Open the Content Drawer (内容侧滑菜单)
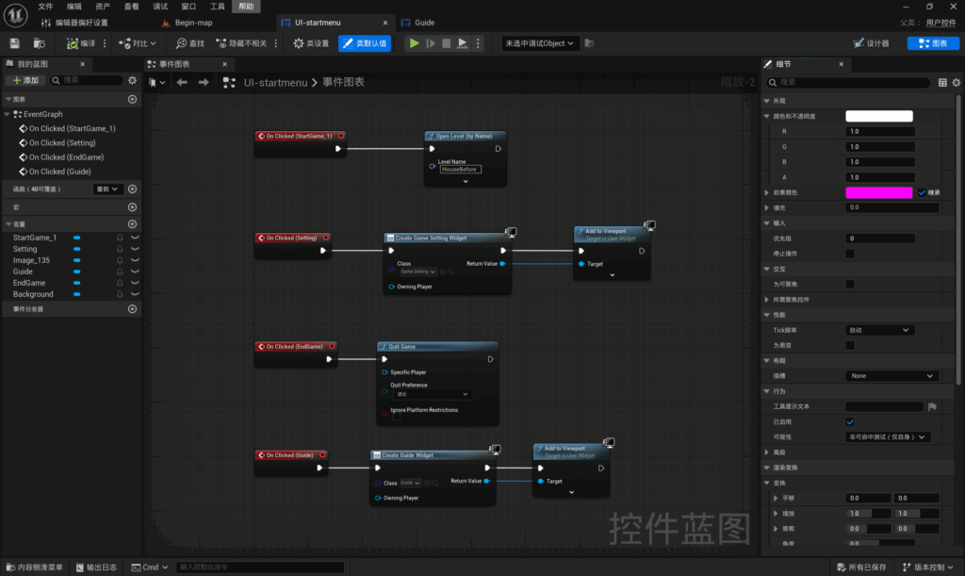 [x=35, y=568]
